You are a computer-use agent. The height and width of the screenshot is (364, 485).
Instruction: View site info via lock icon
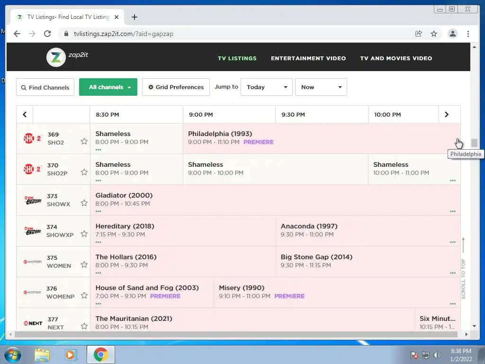click(x=66, y=34)
